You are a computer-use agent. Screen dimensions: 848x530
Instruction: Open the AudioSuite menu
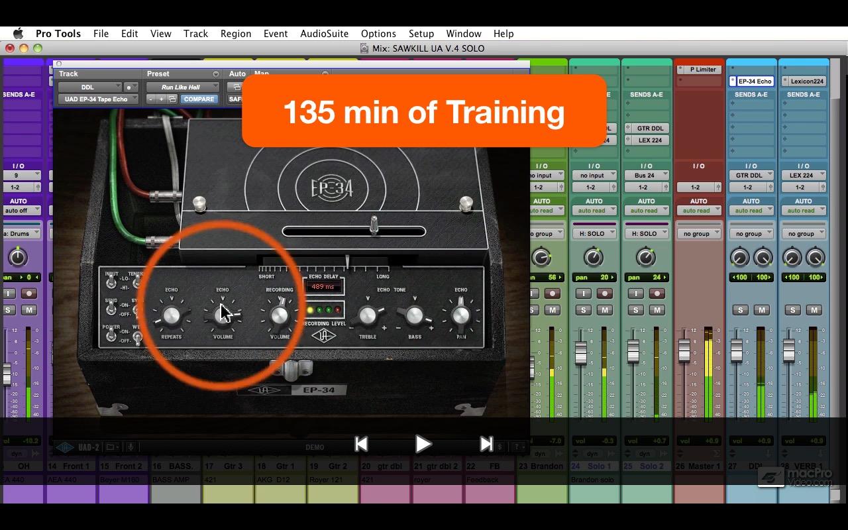324,34
